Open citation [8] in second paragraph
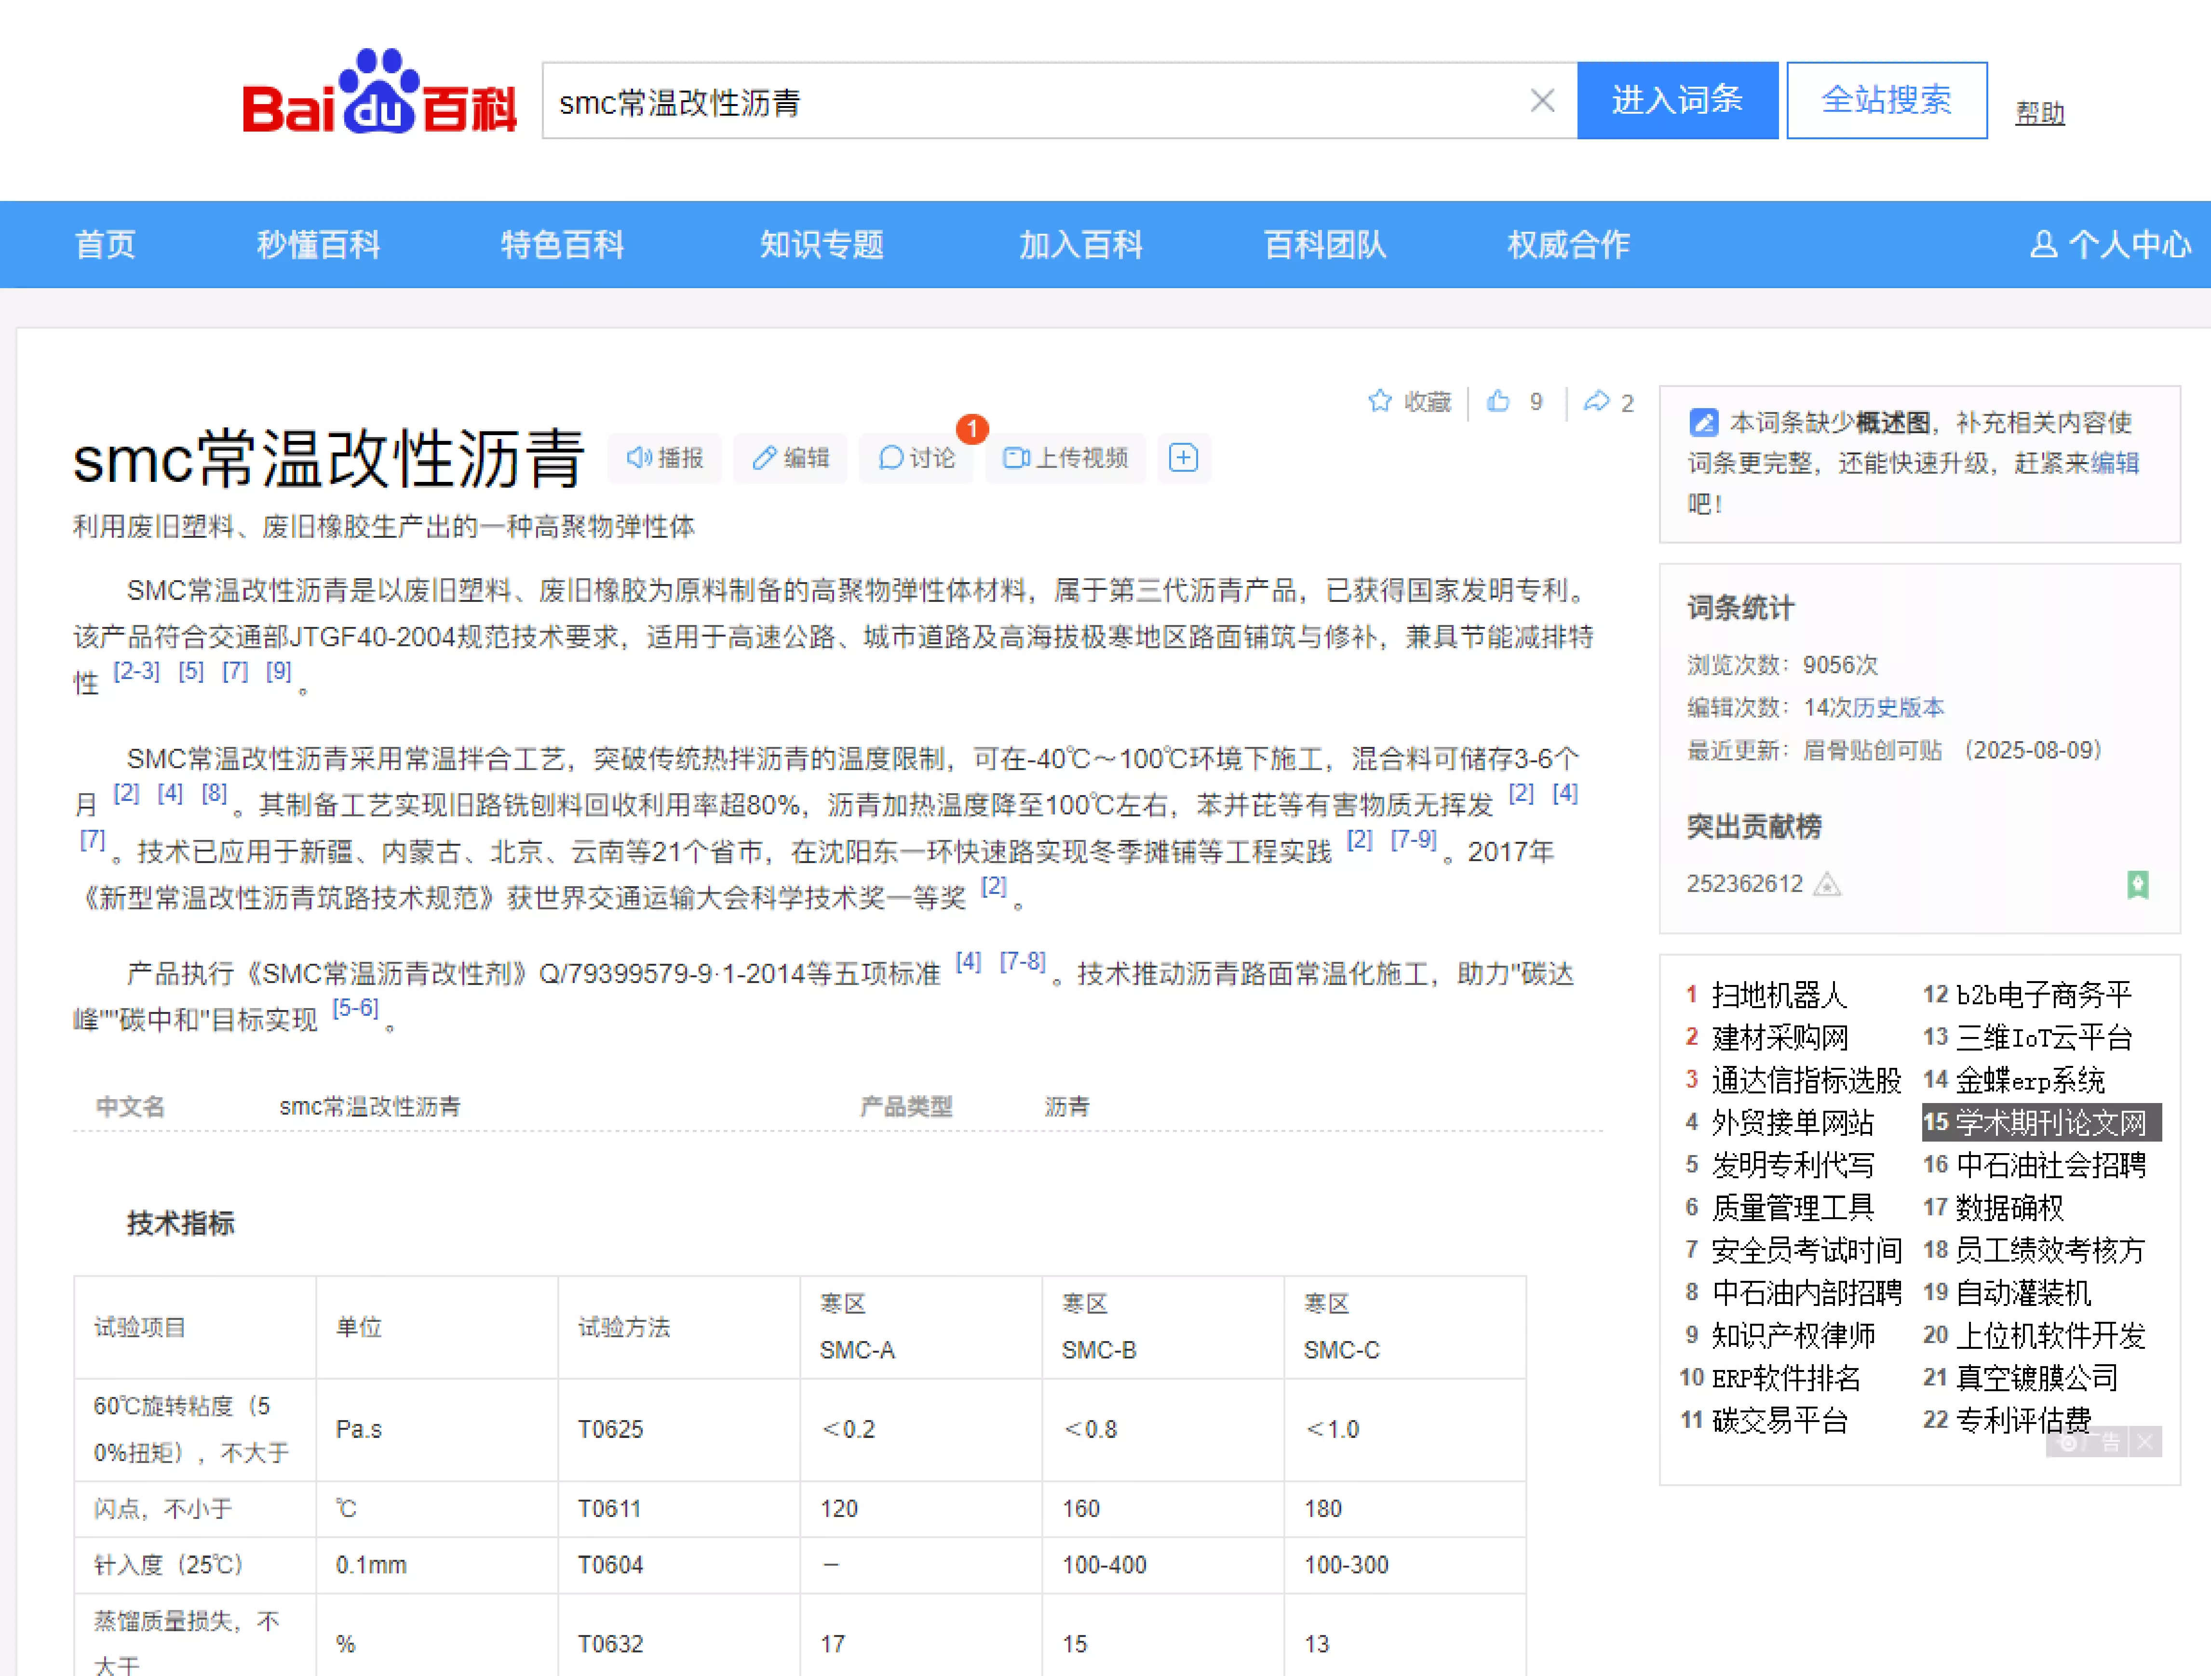Screen dimensions: 2211x1676 [215, 793]
